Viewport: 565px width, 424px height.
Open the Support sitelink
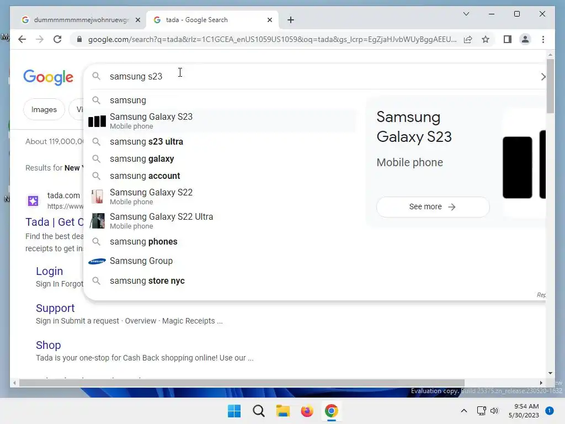pyautogui.click(x=55, y=308)
